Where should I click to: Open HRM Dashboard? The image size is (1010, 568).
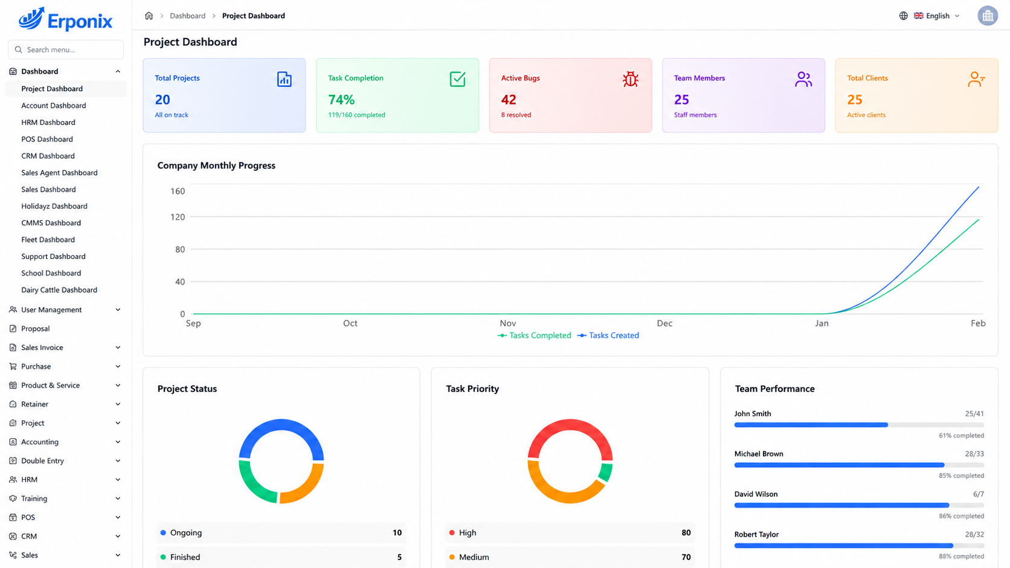[x=48, y=123]
